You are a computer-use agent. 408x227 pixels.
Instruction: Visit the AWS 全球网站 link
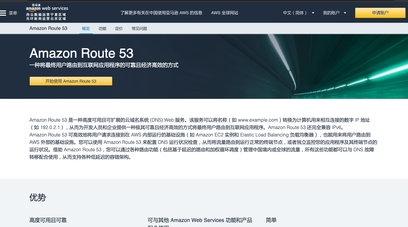click(x=225, y=13)
